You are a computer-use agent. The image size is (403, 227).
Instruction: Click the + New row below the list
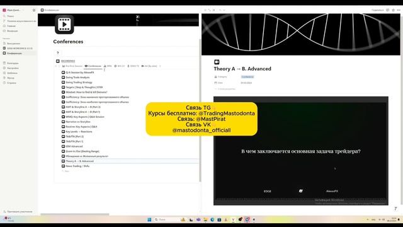click(65, 171)
